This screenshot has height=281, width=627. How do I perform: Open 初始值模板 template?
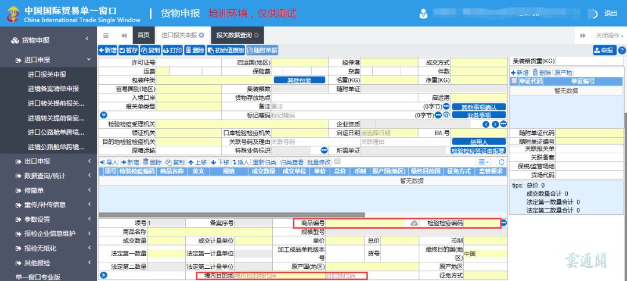(x=226, y=51)
